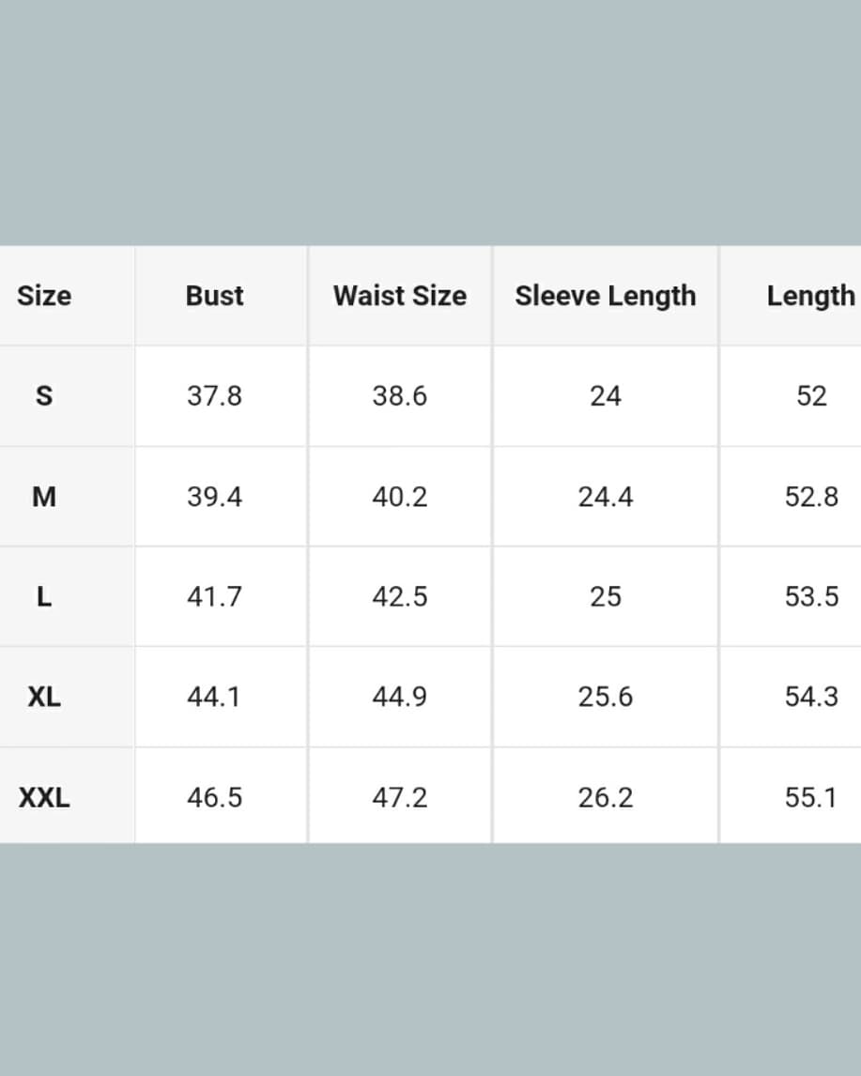This screenshot has height=1076, width=861.
Task: Click the Length column header
Action: 810,296
